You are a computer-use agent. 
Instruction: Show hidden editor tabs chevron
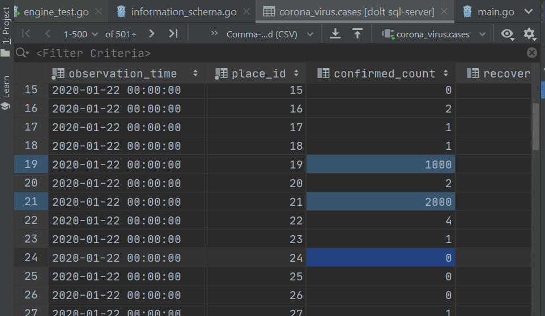pyautogui.click(x=529, y=11)
